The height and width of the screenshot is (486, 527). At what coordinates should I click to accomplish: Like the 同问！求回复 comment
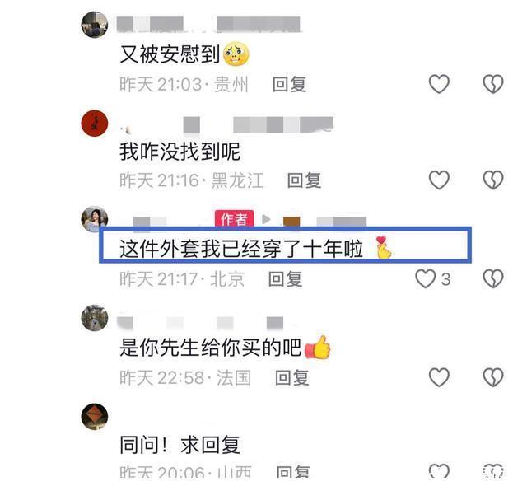(439, 471)
